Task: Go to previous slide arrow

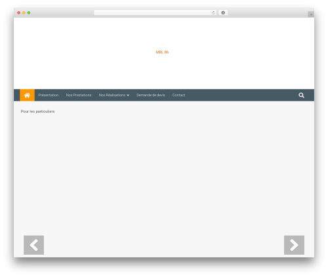Action: (33, 245)
